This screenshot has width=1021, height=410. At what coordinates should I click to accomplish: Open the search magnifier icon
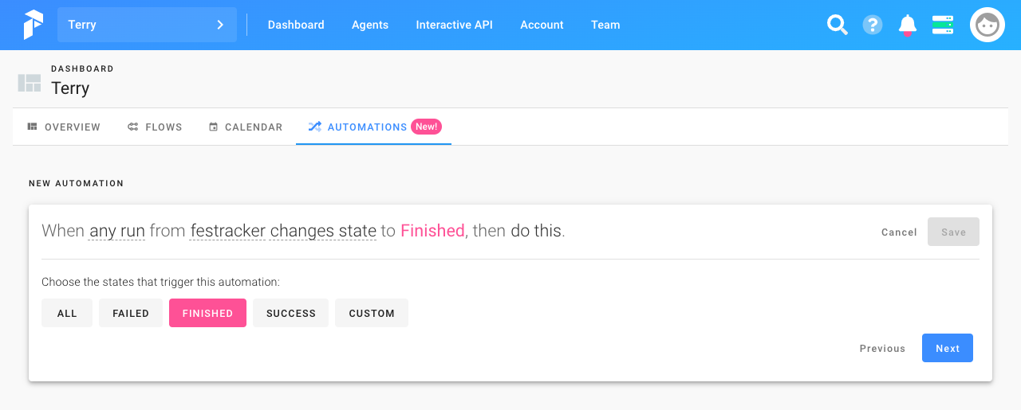click(x=837, y=25)
